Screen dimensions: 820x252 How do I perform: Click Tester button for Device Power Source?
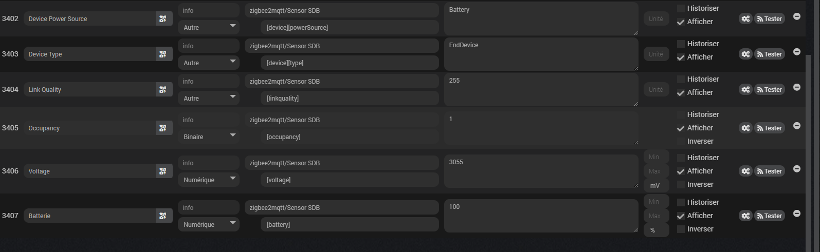click(770, 19)
